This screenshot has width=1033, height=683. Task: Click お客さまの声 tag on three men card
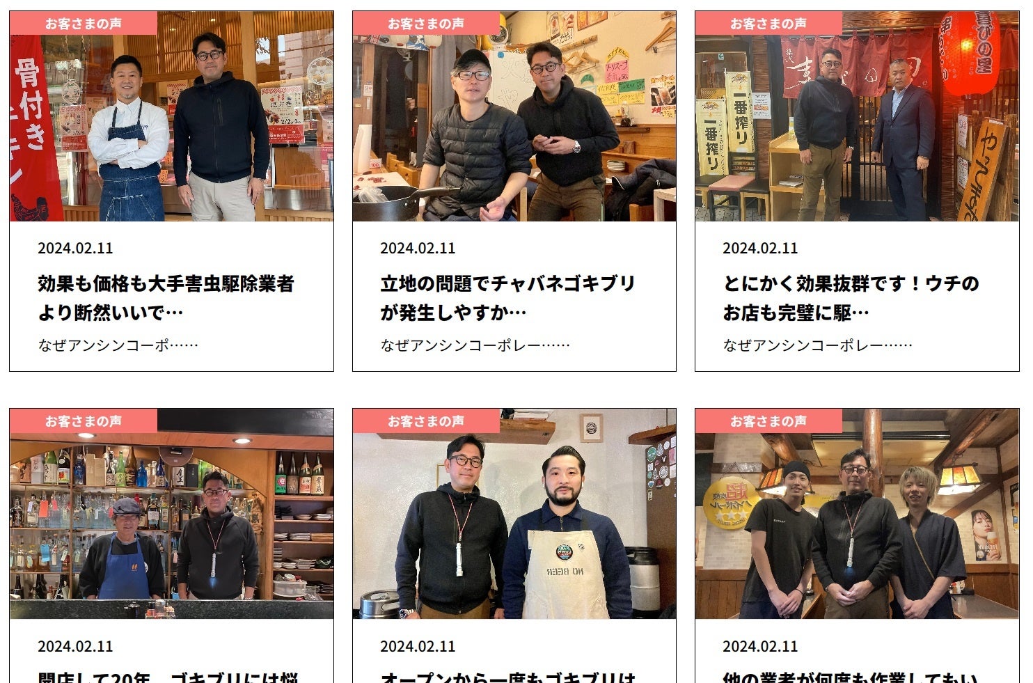[x=768, y=421]
